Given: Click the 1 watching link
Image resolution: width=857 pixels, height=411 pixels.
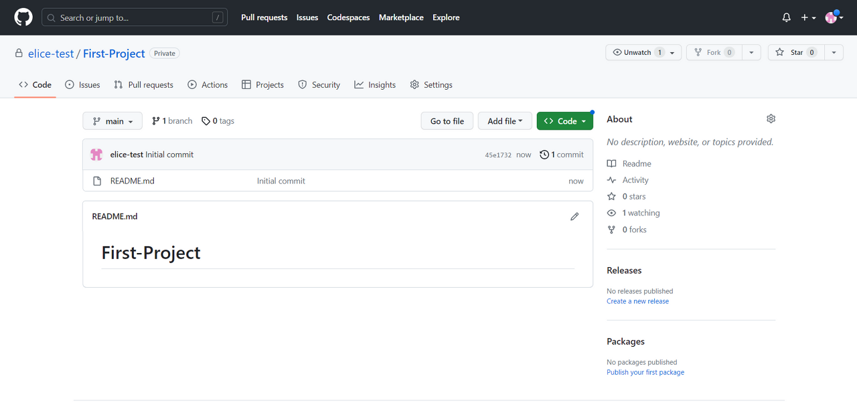Looking at the screenshot, I should [633, 213].
